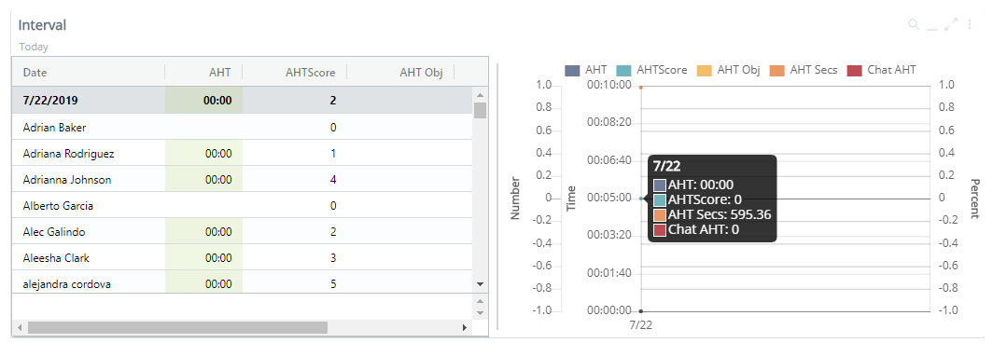Toggle the AHT legend series
The height and width of the screenshot is (343, 993).
[585, 70]
